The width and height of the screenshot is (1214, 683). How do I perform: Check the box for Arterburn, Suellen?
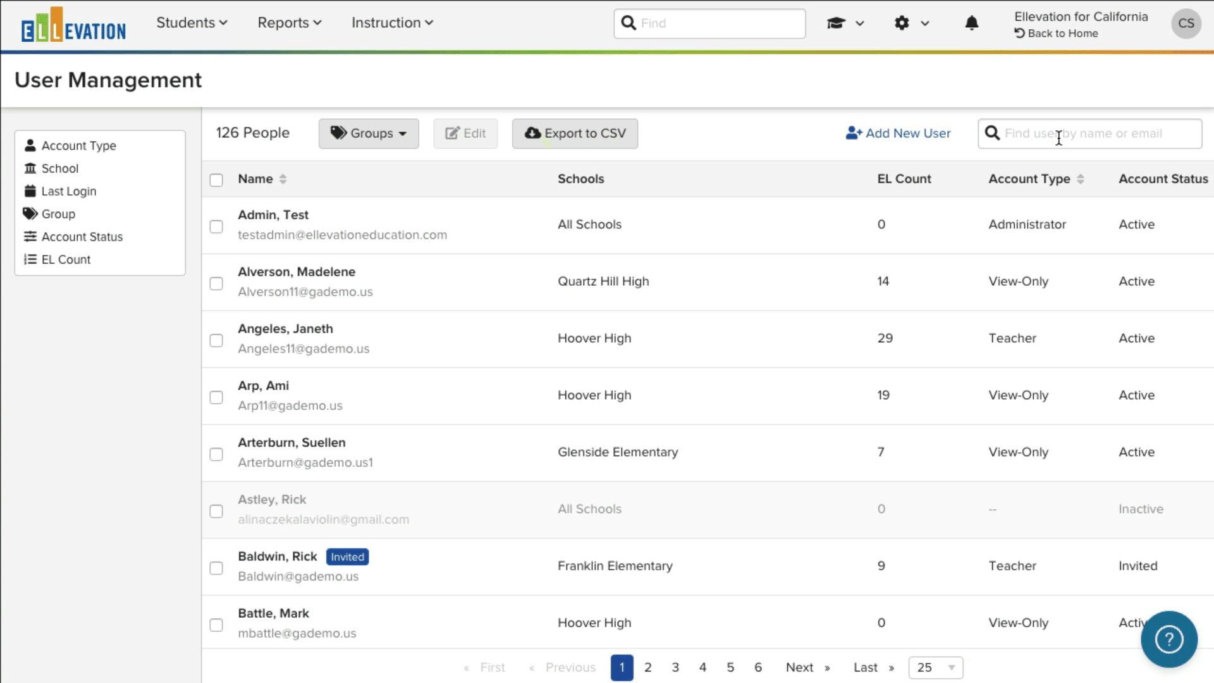[x=216, y=454]
